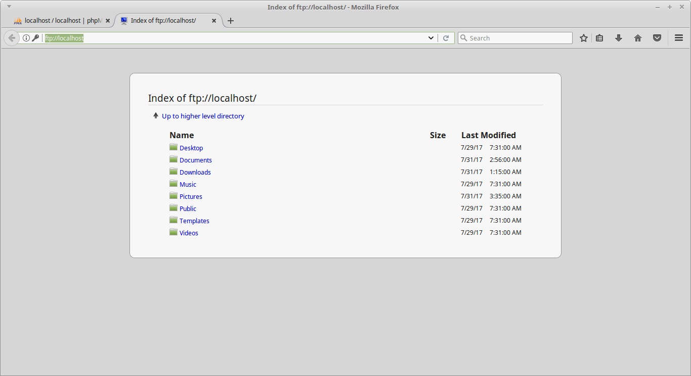This screenshot has width=691, height=376.
Task: Click inside the Search field
Action: pos(515,37)
